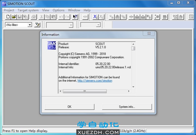Click the chain-link connect icon
This screenshot has width=196, height=135.
pos(85,17)
